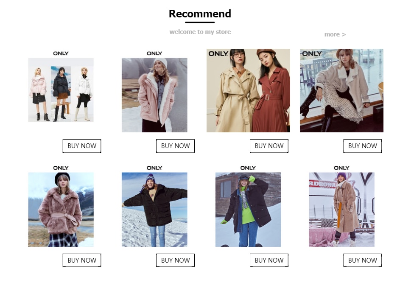Open the beige and red trench coats image
The width and height of the screenshot is (400, 291).
tap(248, 90)
